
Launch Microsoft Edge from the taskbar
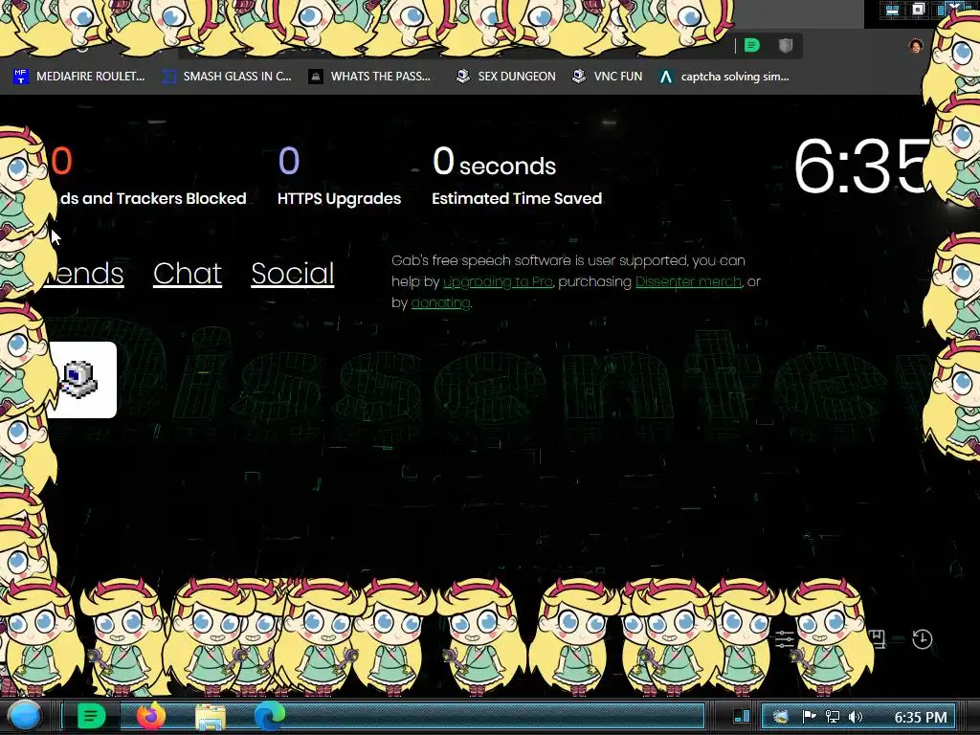pos(269,716)
